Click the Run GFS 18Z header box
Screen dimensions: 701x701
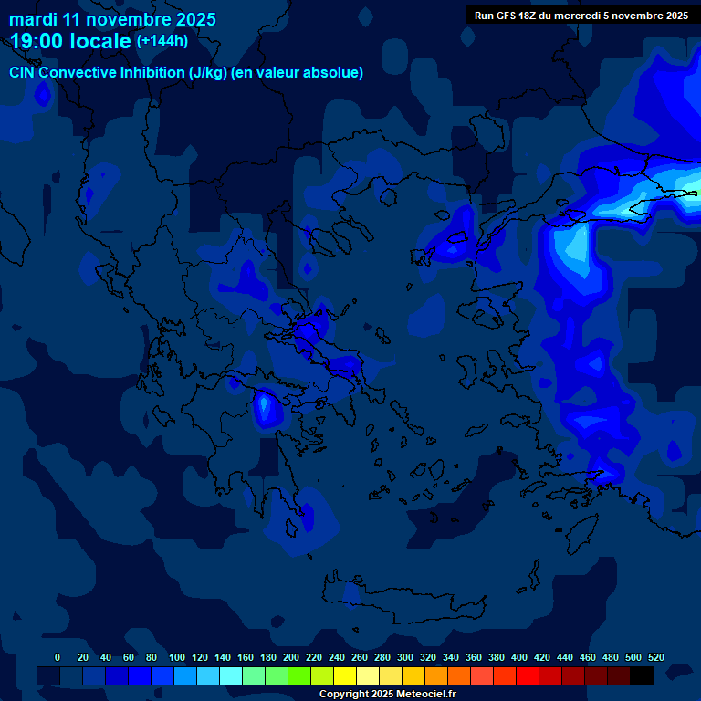581,15
